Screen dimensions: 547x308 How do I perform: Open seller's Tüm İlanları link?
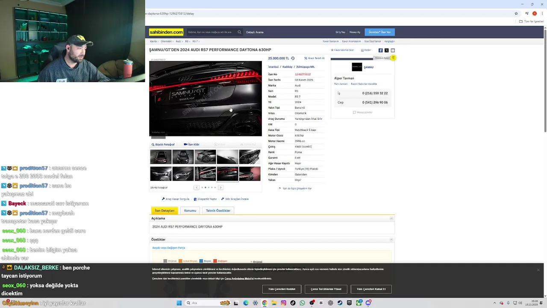click(341, 84)
